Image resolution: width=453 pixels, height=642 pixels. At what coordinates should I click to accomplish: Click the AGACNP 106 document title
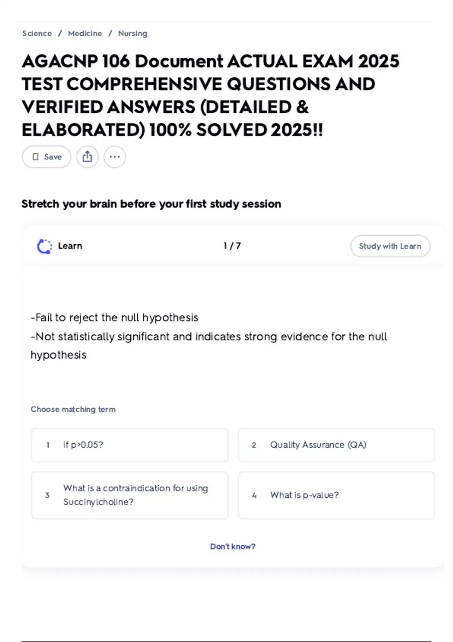click(x=210, y=96)
